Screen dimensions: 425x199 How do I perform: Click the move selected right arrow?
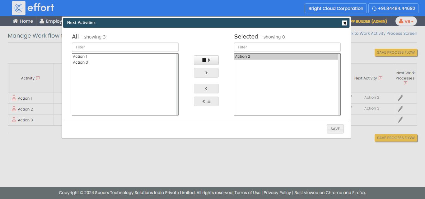tap(206, 73)
